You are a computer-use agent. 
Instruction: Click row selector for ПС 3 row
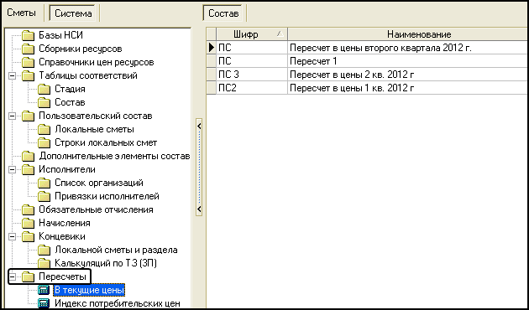[212, 75]
